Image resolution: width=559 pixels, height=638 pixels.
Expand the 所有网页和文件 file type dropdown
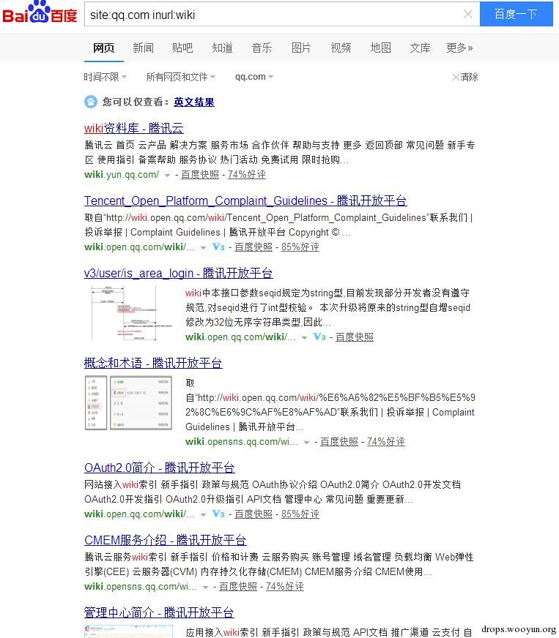click(x=180, y=77)
